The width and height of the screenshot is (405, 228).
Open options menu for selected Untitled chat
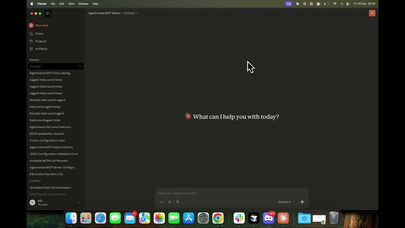(80, 66)
